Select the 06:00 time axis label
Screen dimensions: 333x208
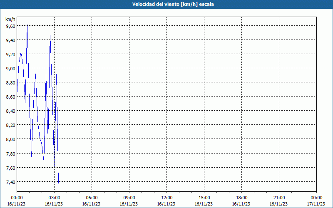coord(92,198)
